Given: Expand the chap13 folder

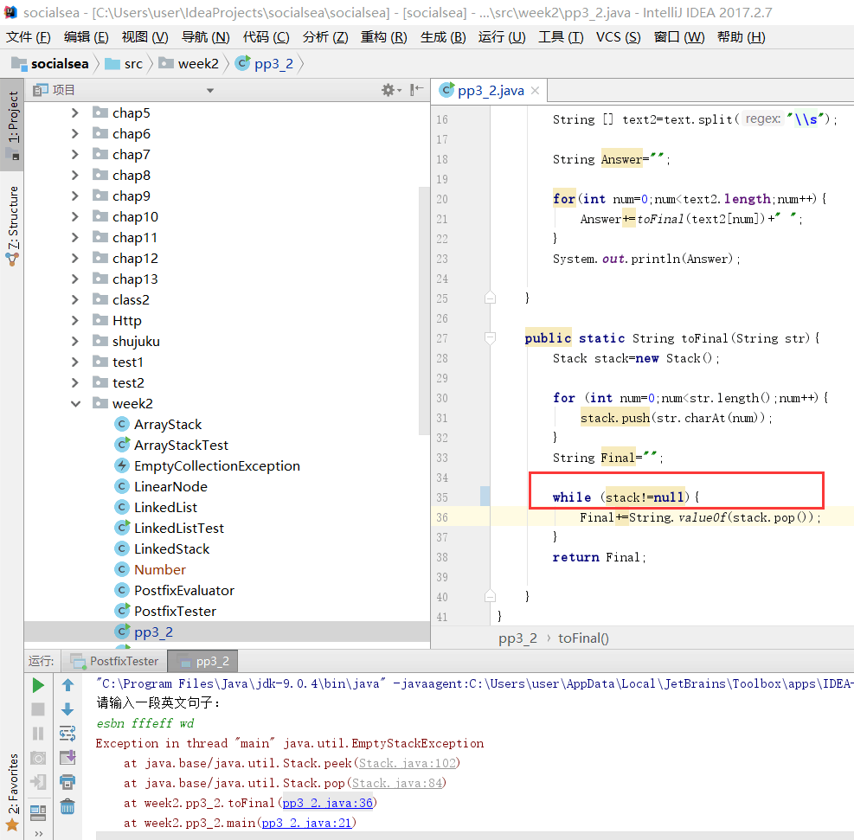Looking at the screenshot, I should (75, 279).
